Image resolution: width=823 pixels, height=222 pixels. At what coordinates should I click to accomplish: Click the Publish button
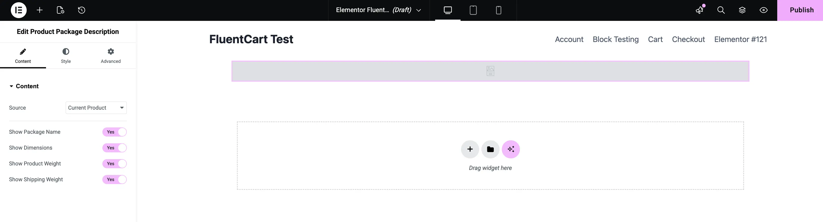click(800, 10)
